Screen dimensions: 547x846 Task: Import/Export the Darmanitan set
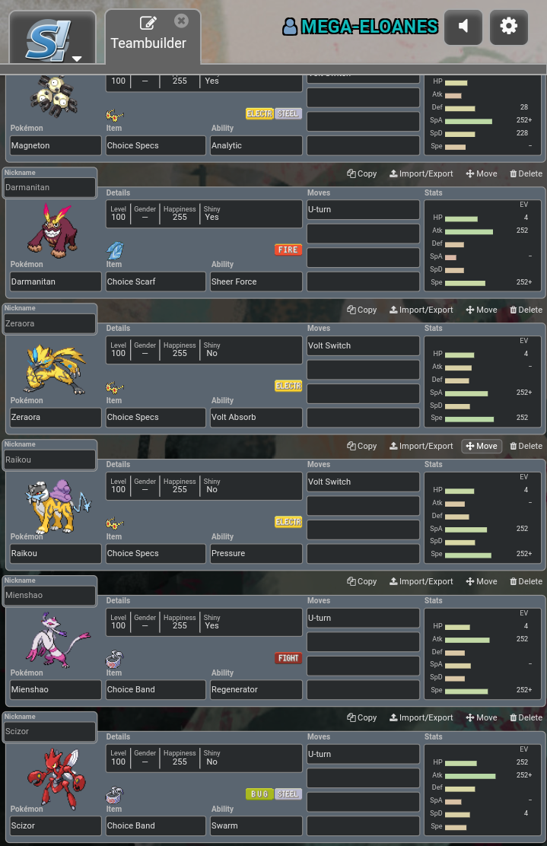click(421, 173)
